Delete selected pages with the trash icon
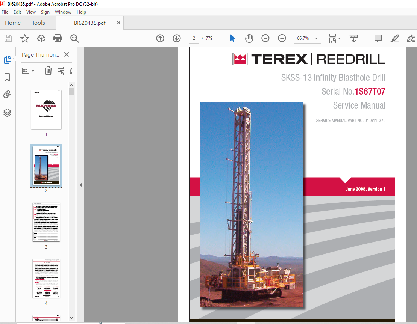Viewport: 417px width, 324px height. click(48, 71)
